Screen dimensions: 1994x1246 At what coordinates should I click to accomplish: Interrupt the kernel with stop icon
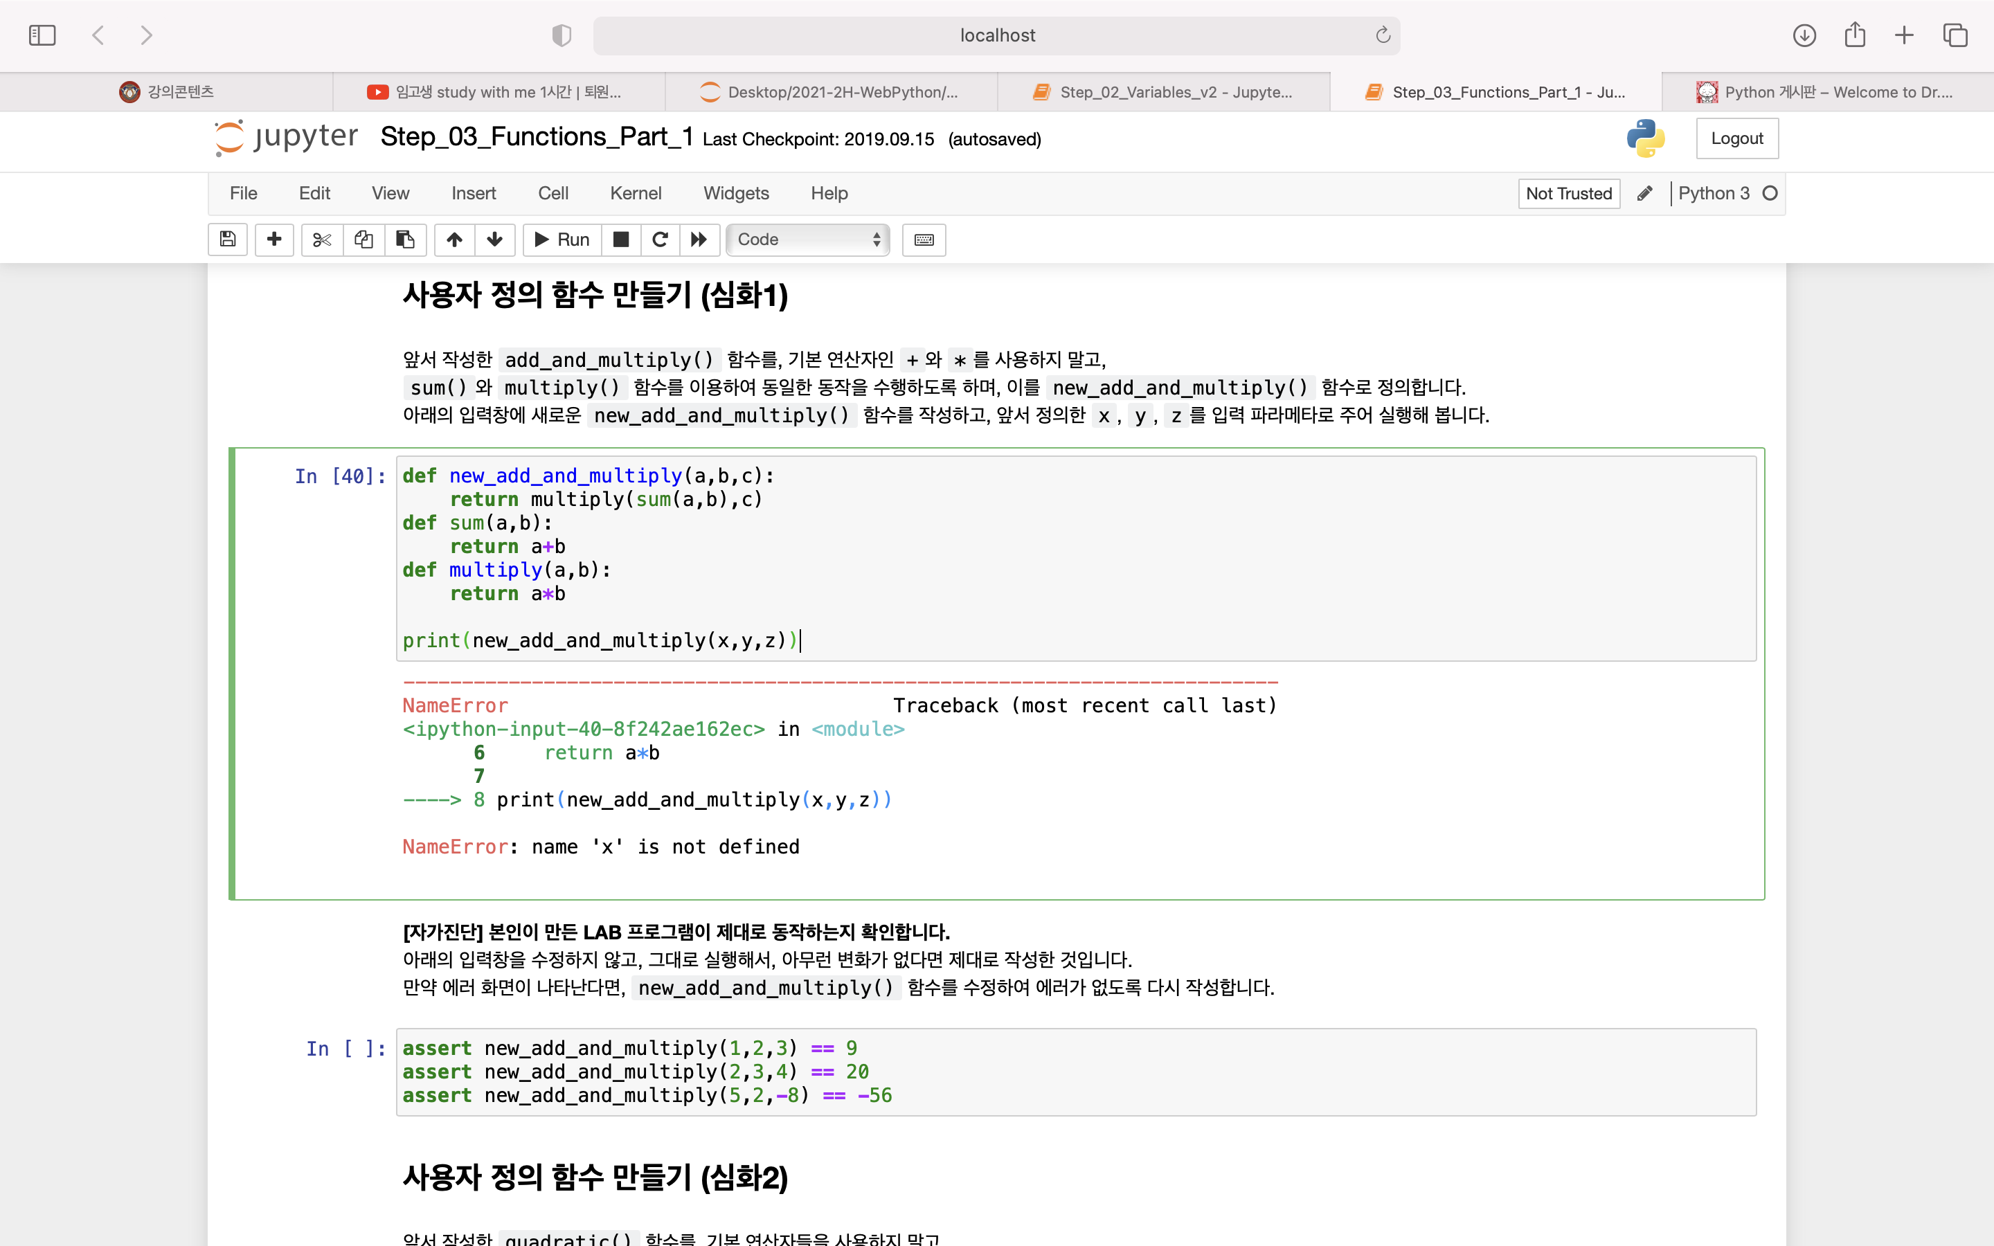point(621,239)
